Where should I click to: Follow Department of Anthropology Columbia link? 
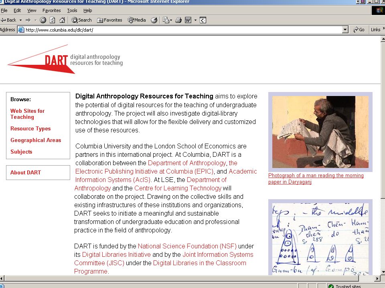pos(186,163)
